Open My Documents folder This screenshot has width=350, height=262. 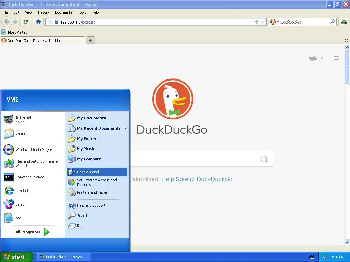tap(97, 118)
